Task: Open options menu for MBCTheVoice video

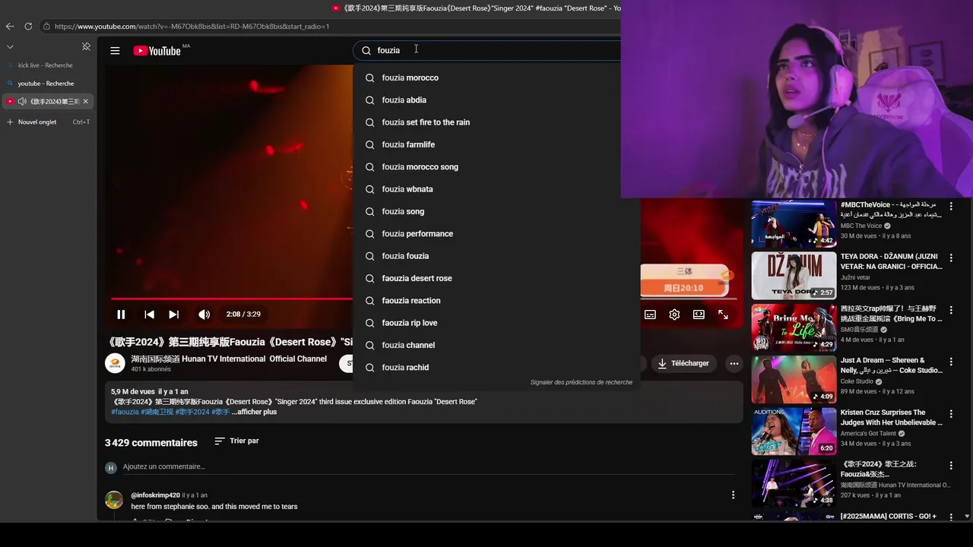Action: [x=950, y=206]
